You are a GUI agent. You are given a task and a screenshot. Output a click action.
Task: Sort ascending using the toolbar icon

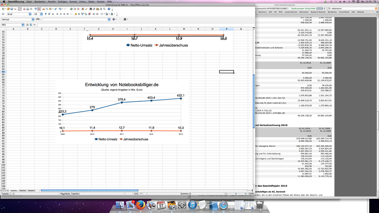[75, 9]
